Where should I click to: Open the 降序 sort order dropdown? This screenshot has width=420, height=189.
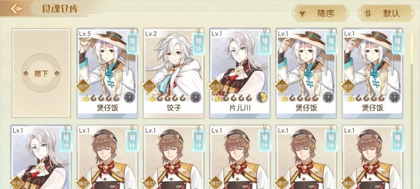click(320, 13)
